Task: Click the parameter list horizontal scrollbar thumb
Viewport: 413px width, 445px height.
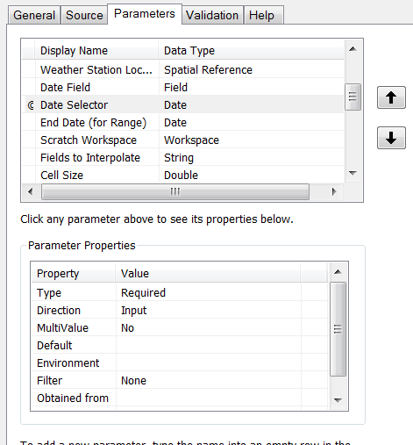Action: click(x=175, y=191)
